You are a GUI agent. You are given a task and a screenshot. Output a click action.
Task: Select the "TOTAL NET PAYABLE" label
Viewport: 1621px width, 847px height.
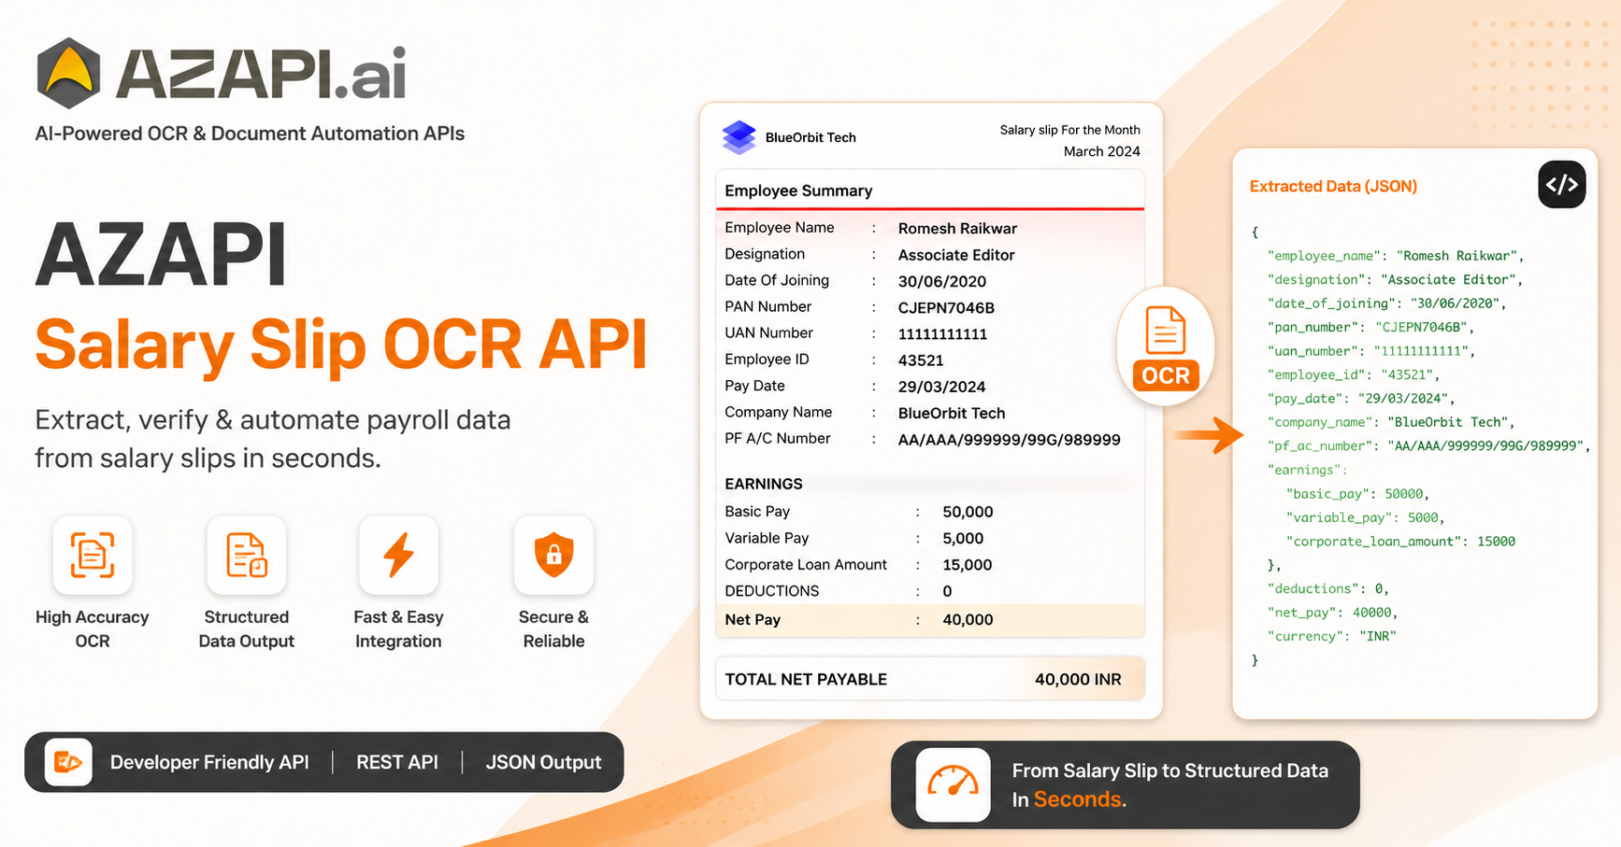(806, 679)
